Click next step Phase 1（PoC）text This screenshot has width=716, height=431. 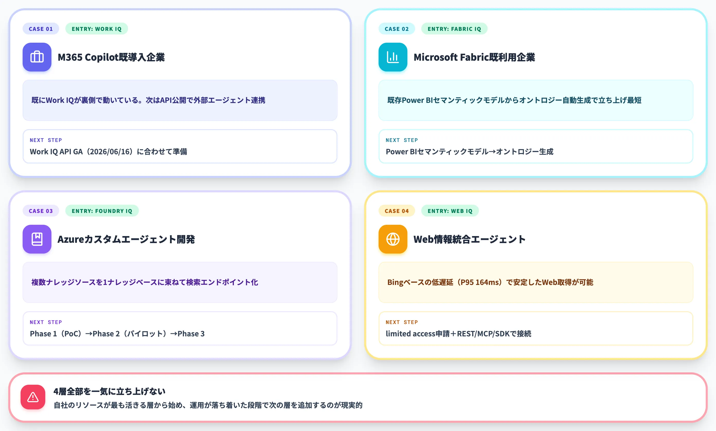pos(117,334)
